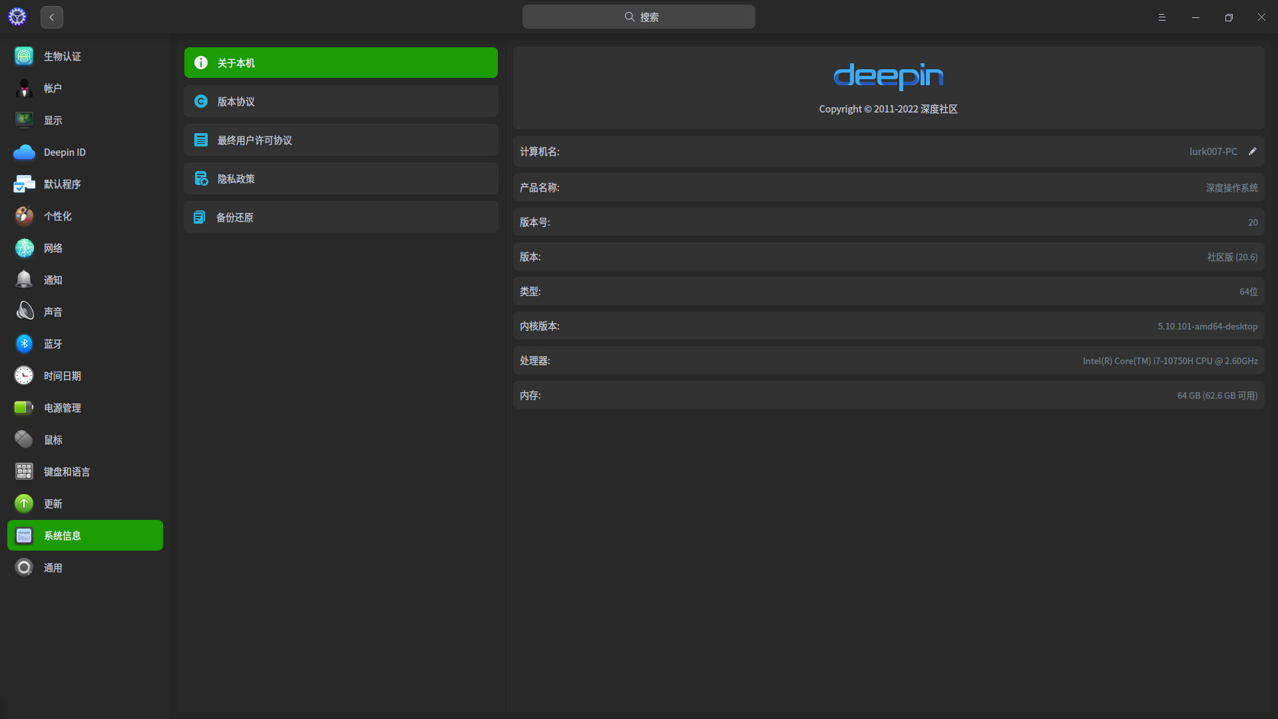Select the 版本协议 menu entry

coord(340,101)
